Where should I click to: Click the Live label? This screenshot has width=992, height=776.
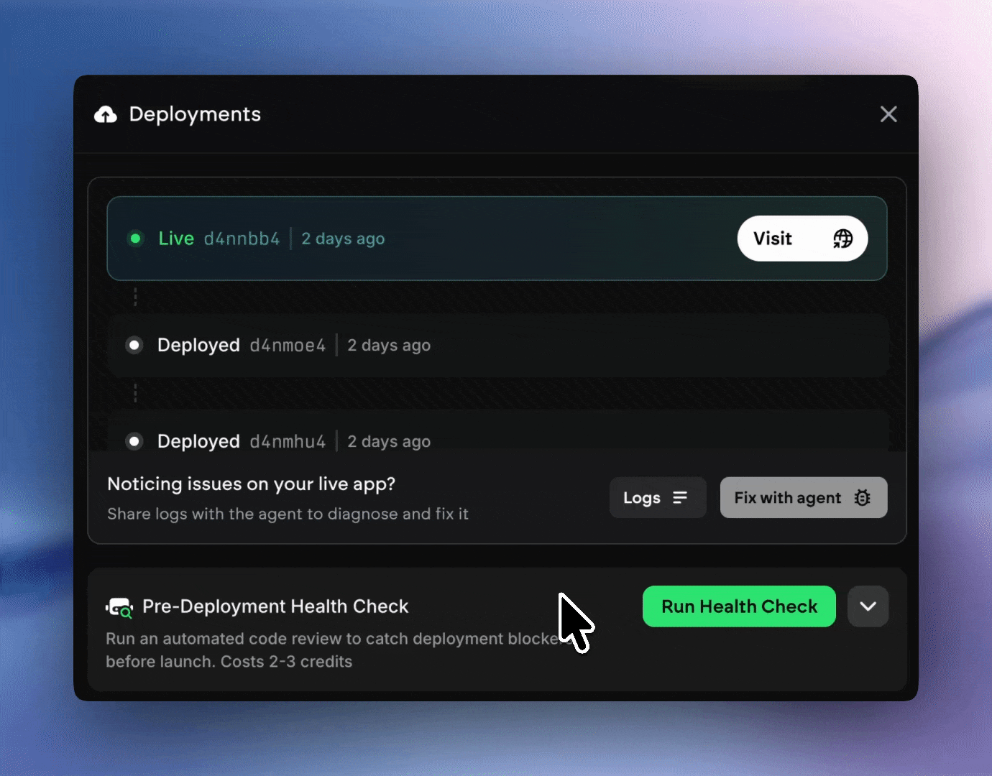[x=176, y=239]
